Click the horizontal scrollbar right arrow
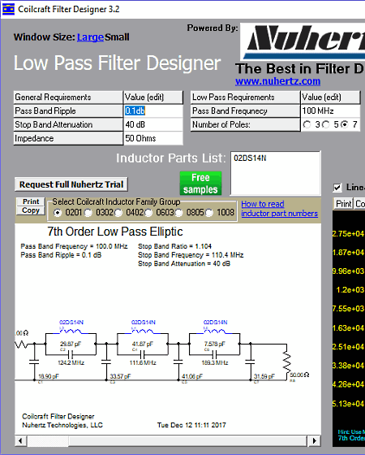 pos(315,440)
